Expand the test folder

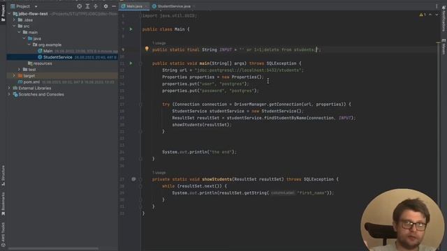19,70
